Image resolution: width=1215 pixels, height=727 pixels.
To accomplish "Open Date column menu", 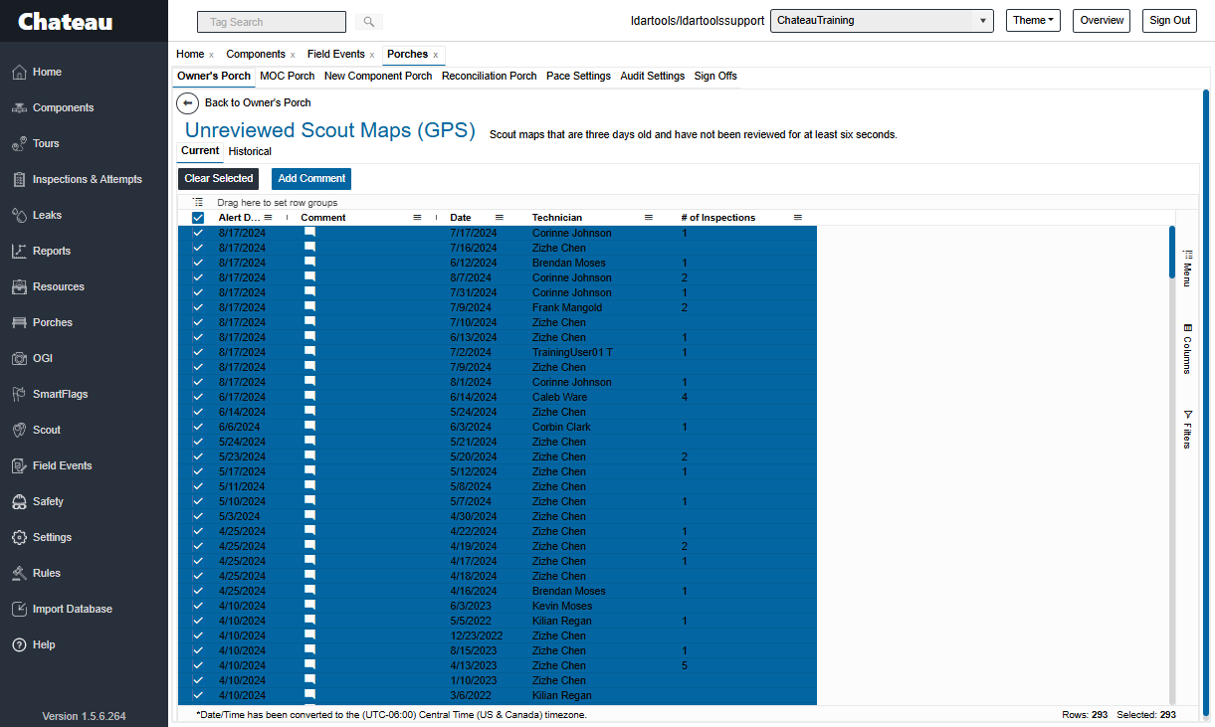I will tap(500, 217).
